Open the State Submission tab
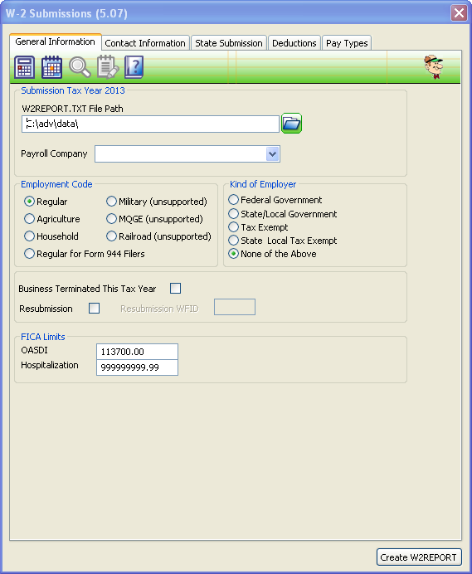This screenshot has width=472, height=574. click(229, 43)
